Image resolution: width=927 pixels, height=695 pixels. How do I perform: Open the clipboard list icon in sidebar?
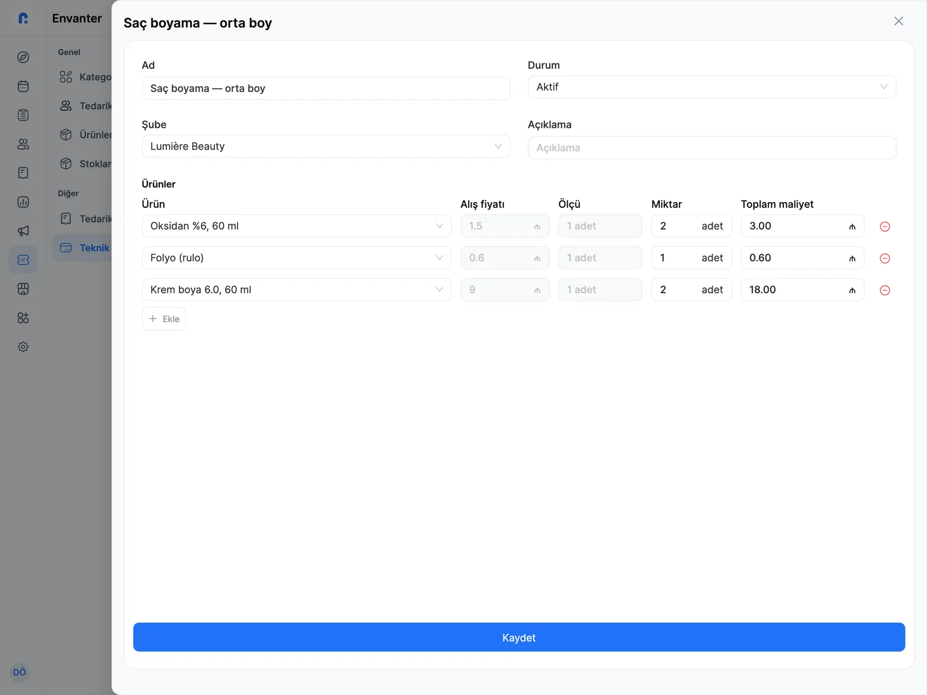click(23, 115)
